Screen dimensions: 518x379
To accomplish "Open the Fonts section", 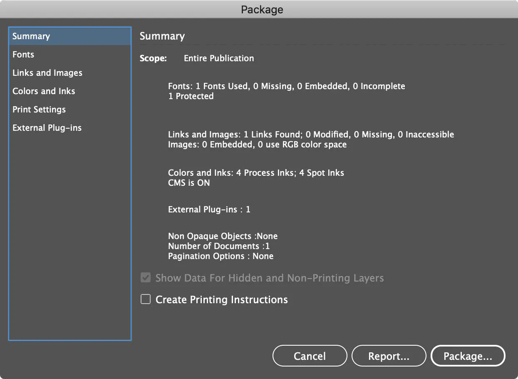I will click(70, 55).
